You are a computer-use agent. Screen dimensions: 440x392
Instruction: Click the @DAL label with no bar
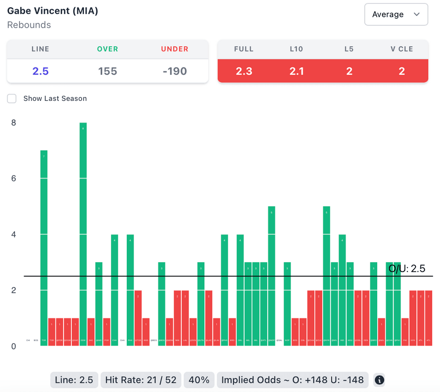tap(279, 340)
